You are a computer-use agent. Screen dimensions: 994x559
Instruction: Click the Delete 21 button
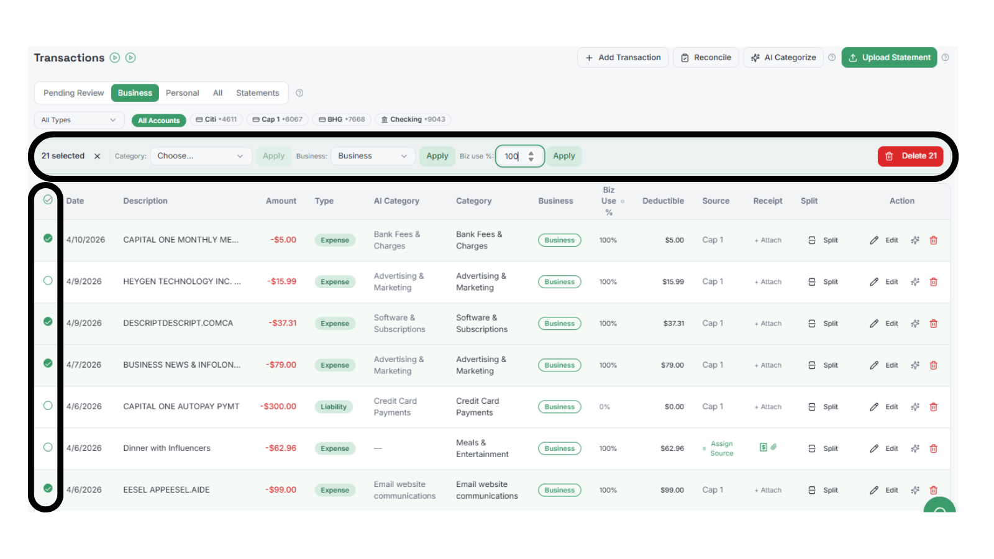pyautogui.click(x=910, y=156)
